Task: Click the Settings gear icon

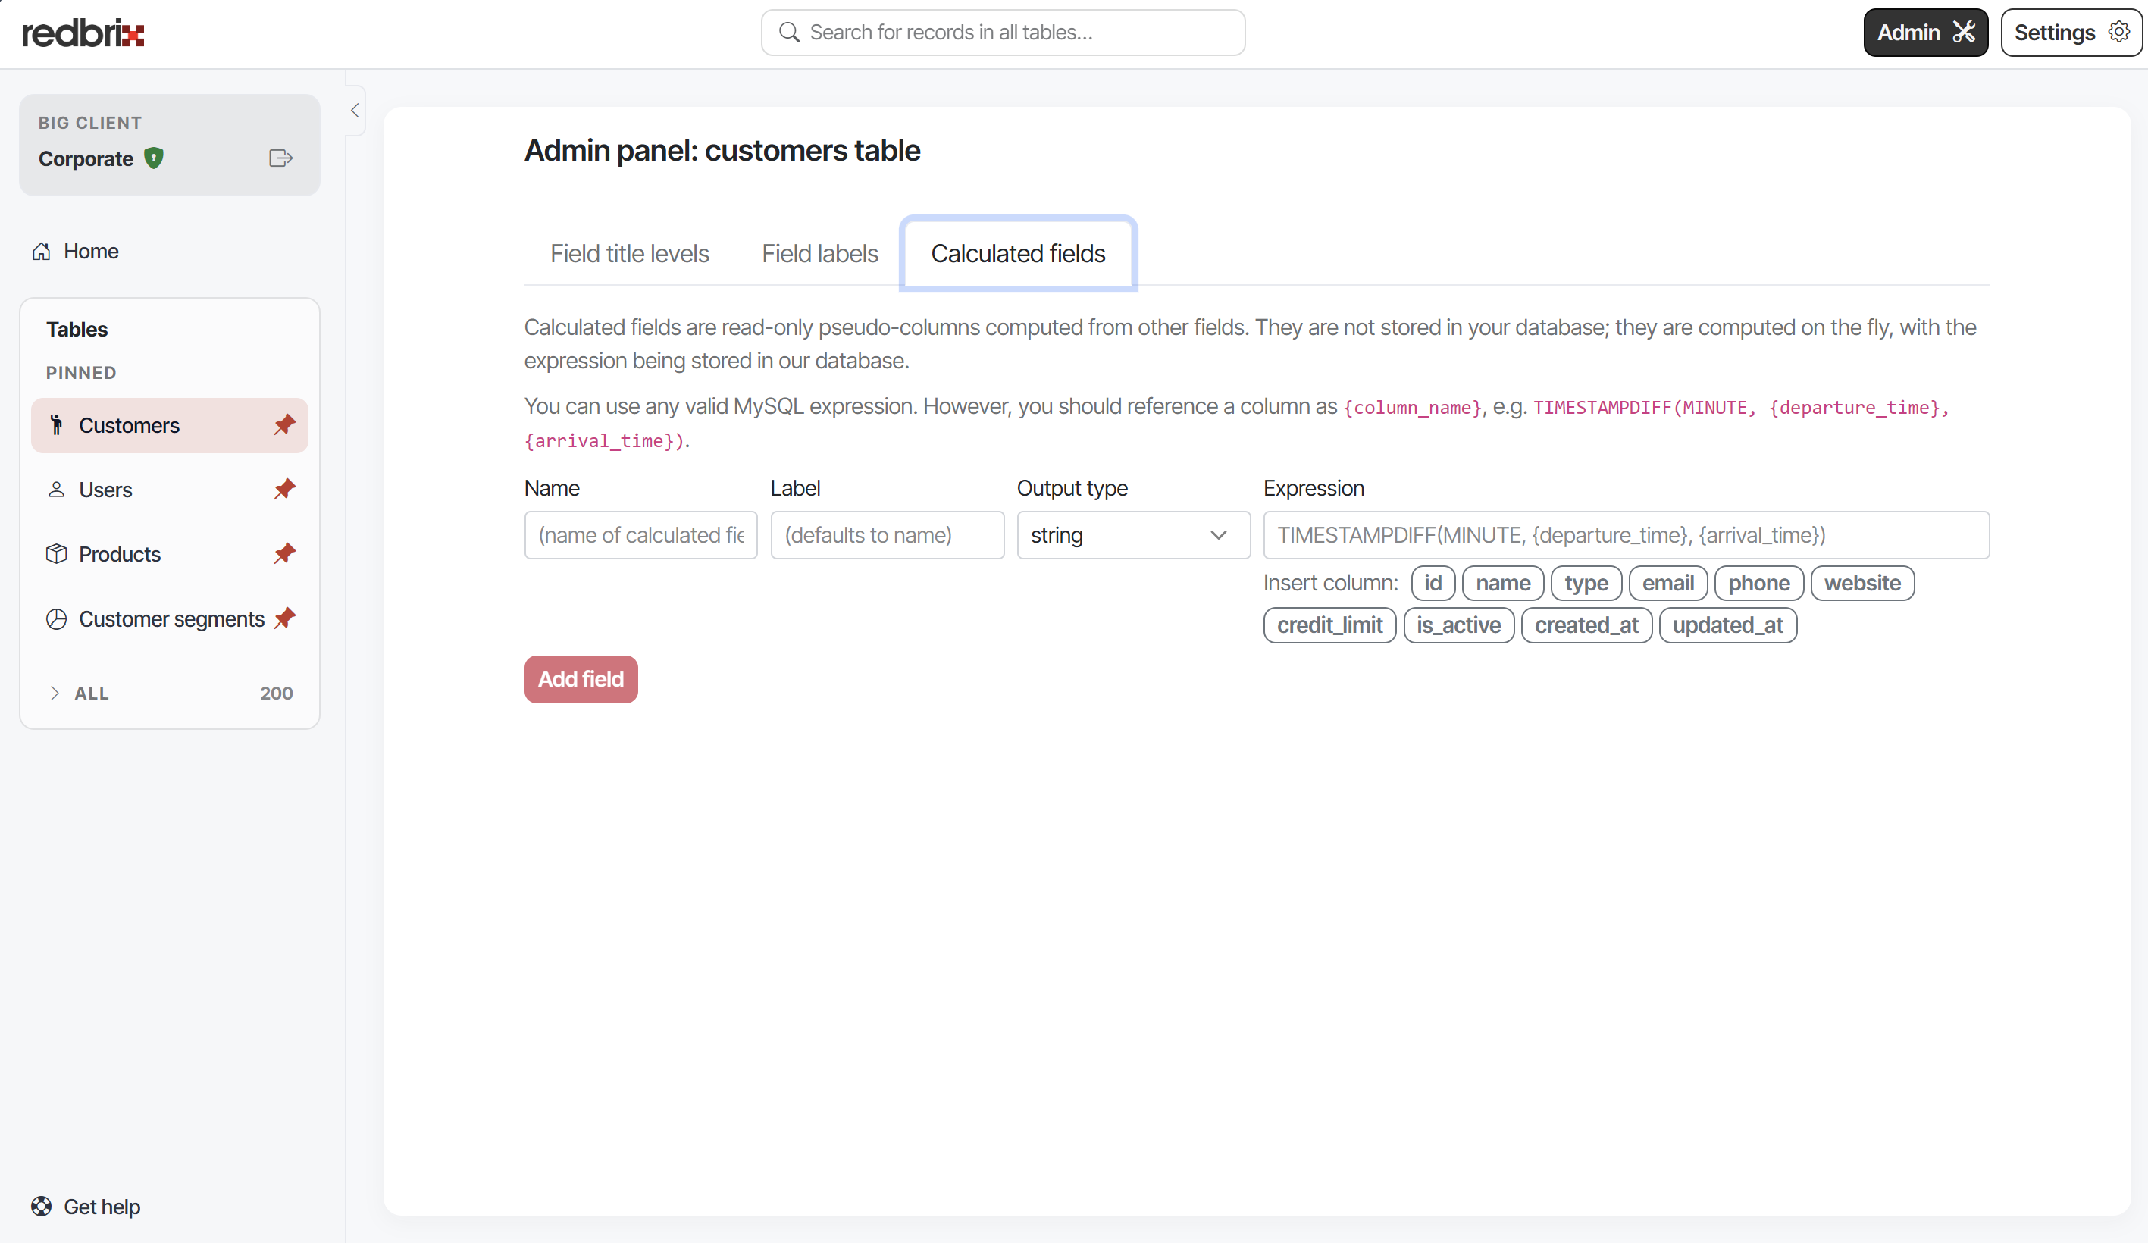Action: (x=2119, y=33)
